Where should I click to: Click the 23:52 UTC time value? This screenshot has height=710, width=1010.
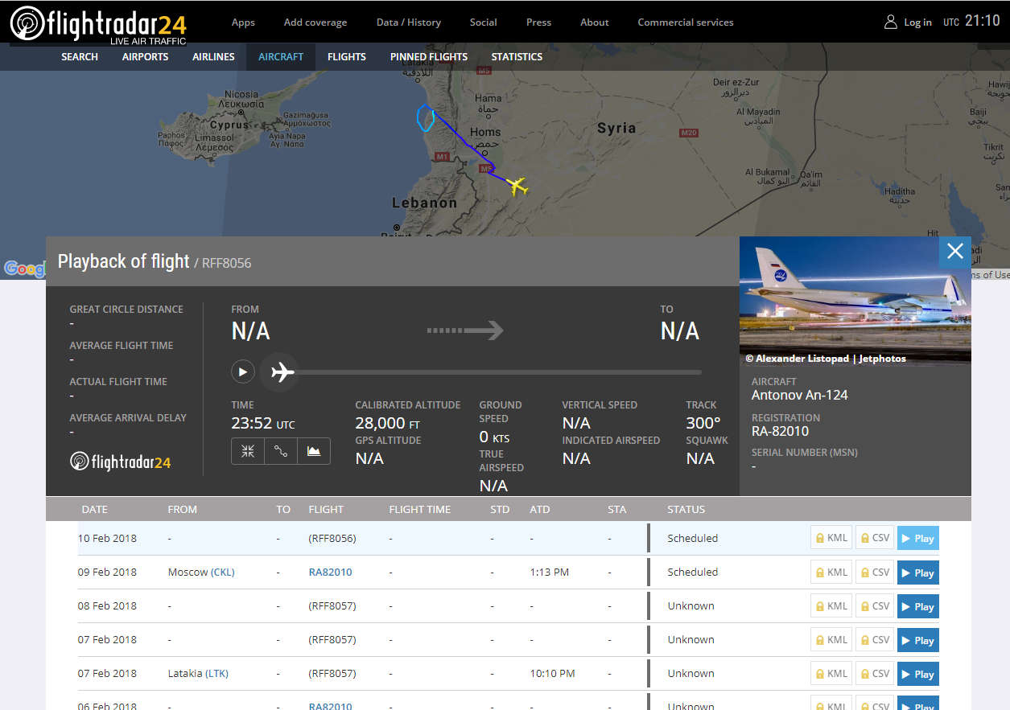263,423
